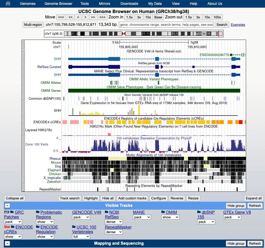The image size is (265, 248).
Task: Click the dbSNP 155 folder icon
Action: coord(199,212)
